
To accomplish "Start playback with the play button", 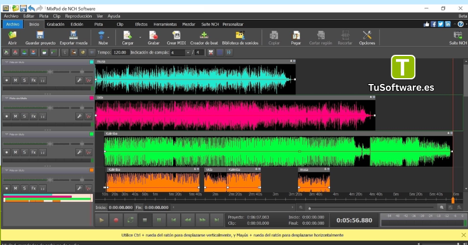I will [101, 220].
